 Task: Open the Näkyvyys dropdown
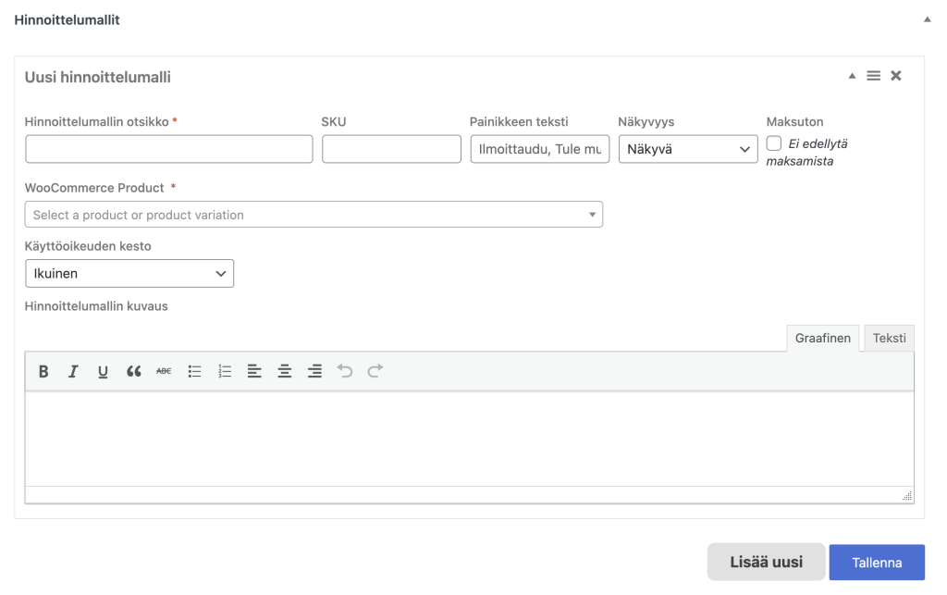[687, 149]
